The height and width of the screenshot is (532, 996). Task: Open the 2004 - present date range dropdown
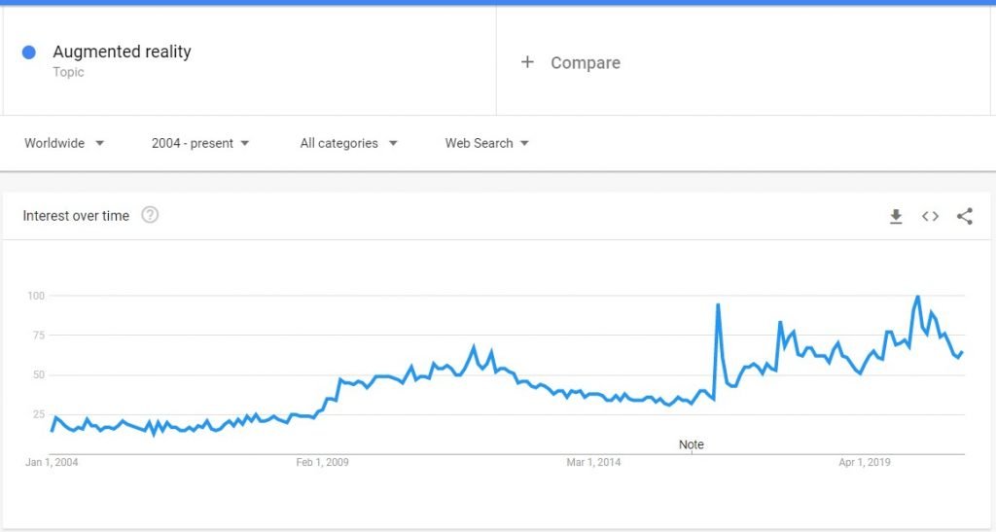200,144
